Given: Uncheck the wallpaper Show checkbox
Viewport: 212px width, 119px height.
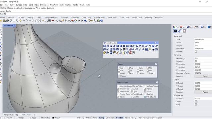Looking at the screenshot, I should click(196, 101).
